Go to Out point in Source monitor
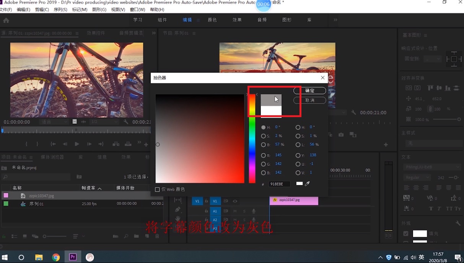 (101, 144)
